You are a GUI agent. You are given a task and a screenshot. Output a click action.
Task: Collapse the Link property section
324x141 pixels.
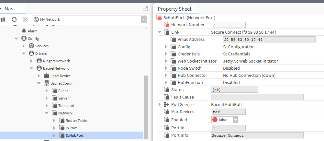[x=160, y=32]
